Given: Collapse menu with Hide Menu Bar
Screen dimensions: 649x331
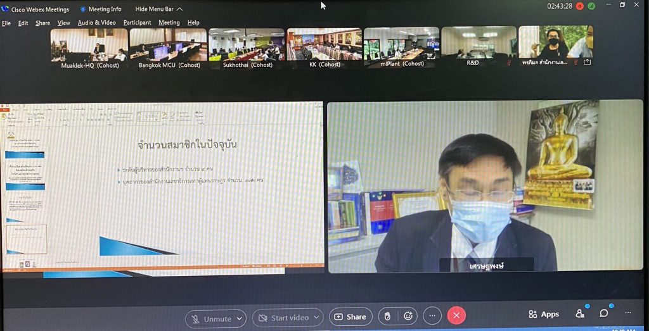Looking at the screenshot, I should point(158,9).
